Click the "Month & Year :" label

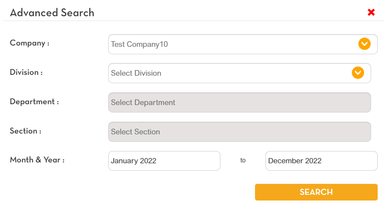37,160
